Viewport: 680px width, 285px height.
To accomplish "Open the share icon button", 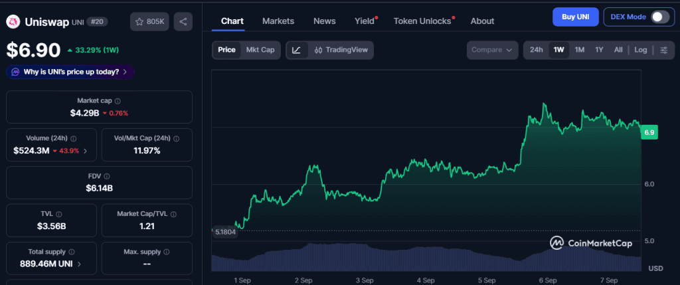I will coord(183,22).
